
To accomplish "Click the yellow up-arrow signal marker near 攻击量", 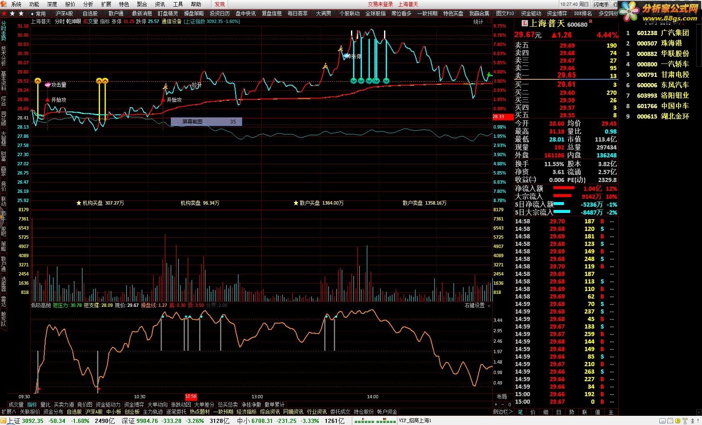I will 38,81.
